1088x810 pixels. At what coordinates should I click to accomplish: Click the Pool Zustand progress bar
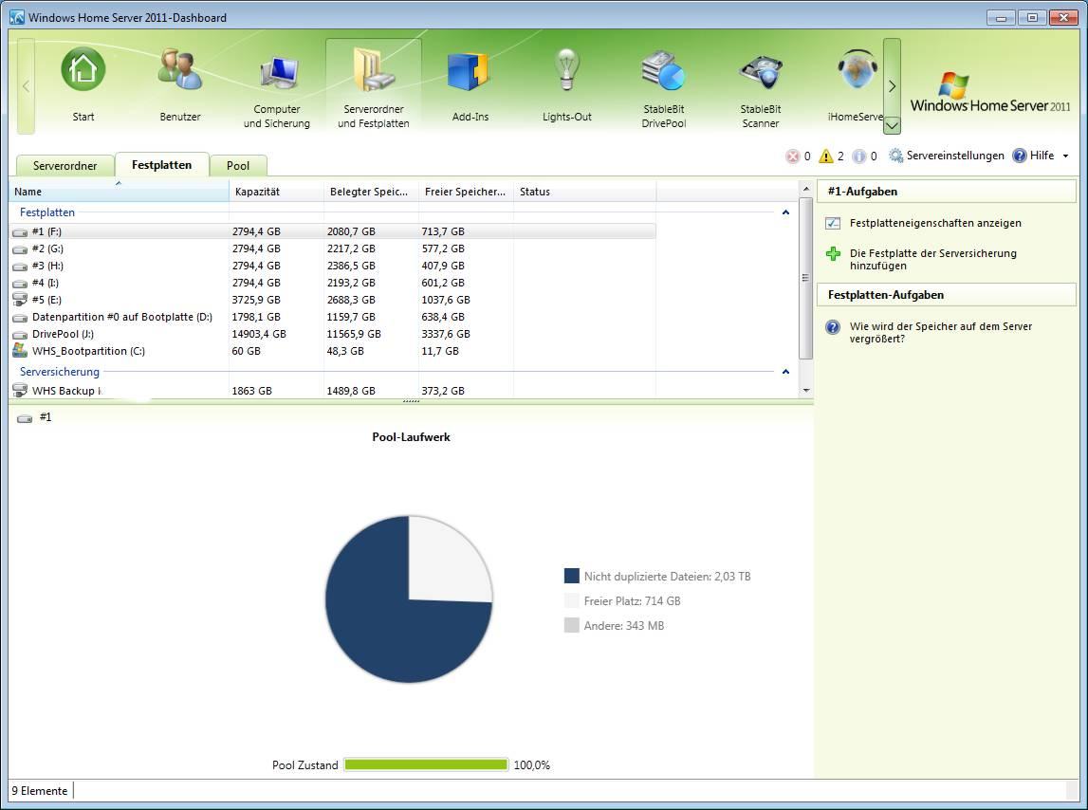[426, 764]
